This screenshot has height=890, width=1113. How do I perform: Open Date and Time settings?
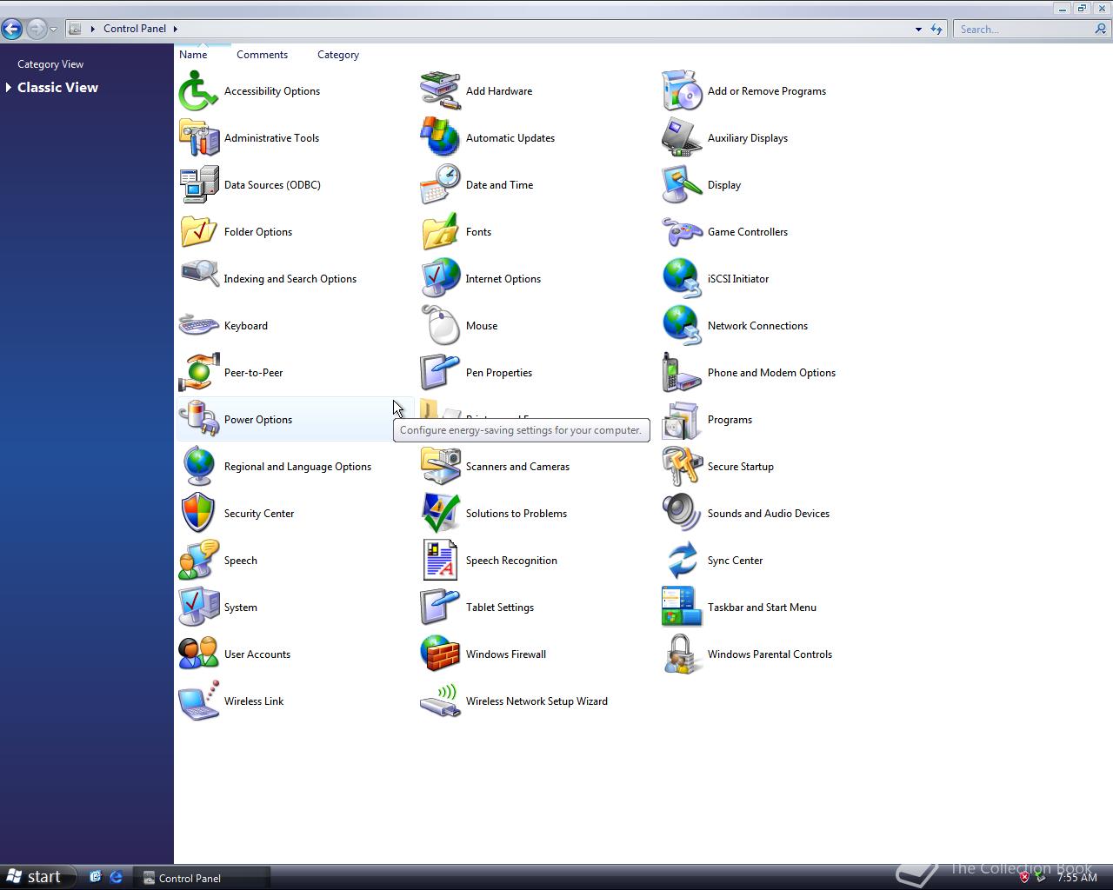[x=499, y=185]
